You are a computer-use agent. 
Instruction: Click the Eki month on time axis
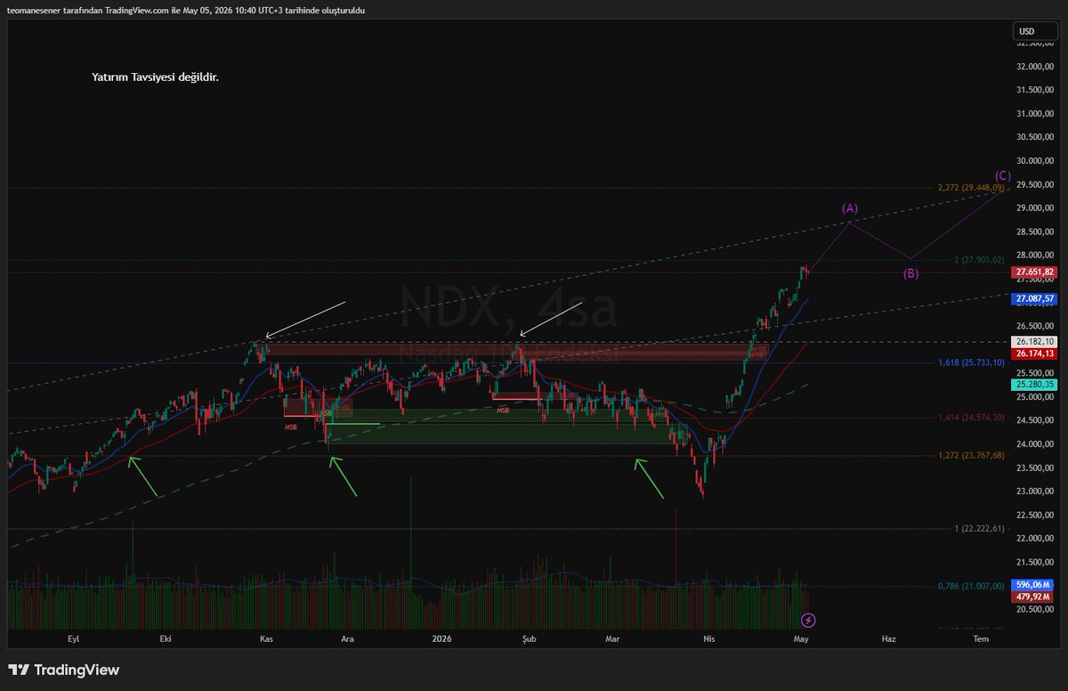tap(165, 638)
